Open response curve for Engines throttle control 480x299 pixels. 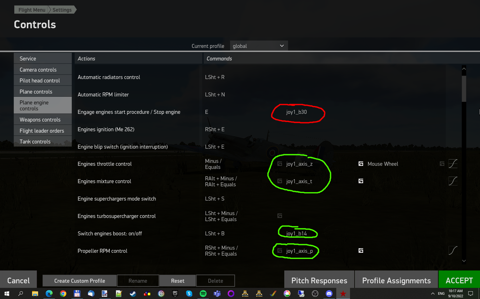tap(453, 164)
